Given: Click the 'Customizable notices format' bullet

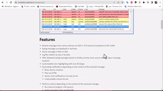Looking at the screenshot, I should click(56, 79).
